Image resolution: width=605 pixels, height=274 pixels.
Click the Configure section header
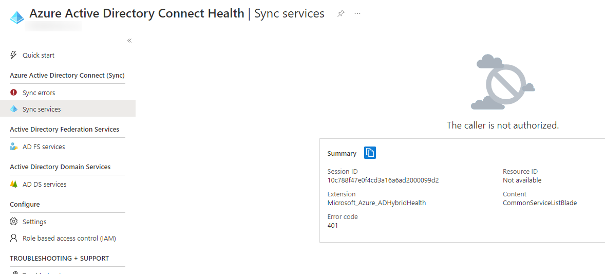(25, 205)
